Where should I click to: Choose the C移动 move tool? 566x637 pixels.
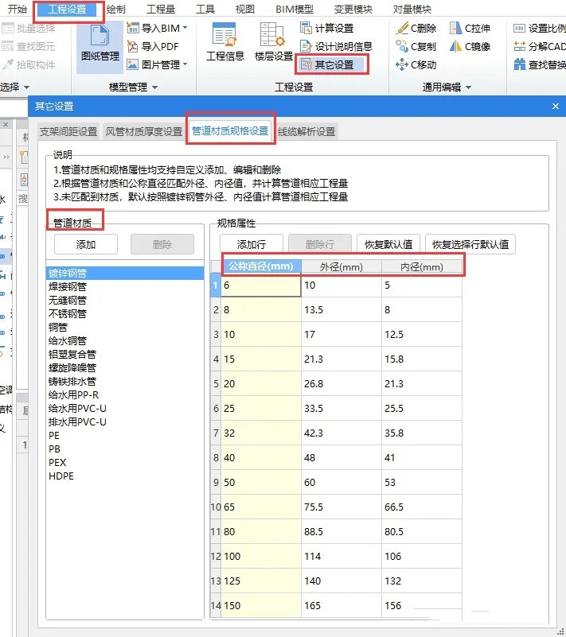(416, 65)
